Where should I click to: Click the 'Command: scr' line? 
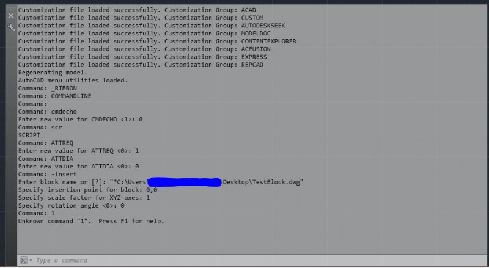(40, 128)
